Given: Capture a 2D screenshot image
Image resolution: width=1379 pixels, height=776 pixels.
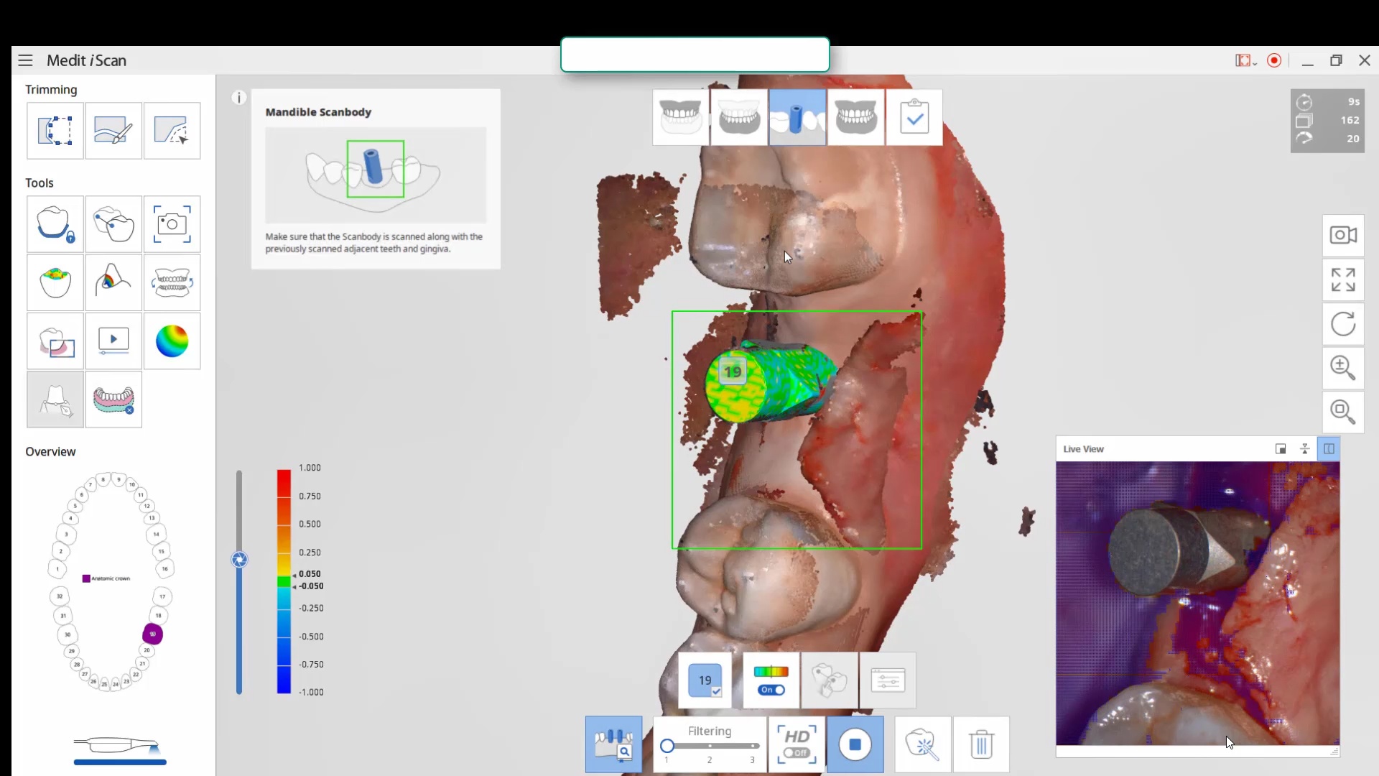Looking at the screenshot, I should [172, 224].
